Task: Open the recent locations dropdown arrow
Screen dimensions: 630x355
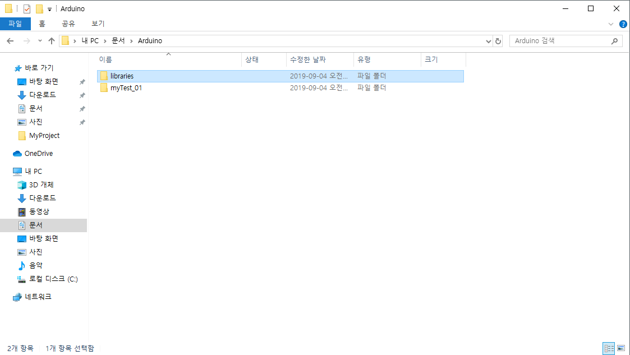Action: [x=40, y=41]
